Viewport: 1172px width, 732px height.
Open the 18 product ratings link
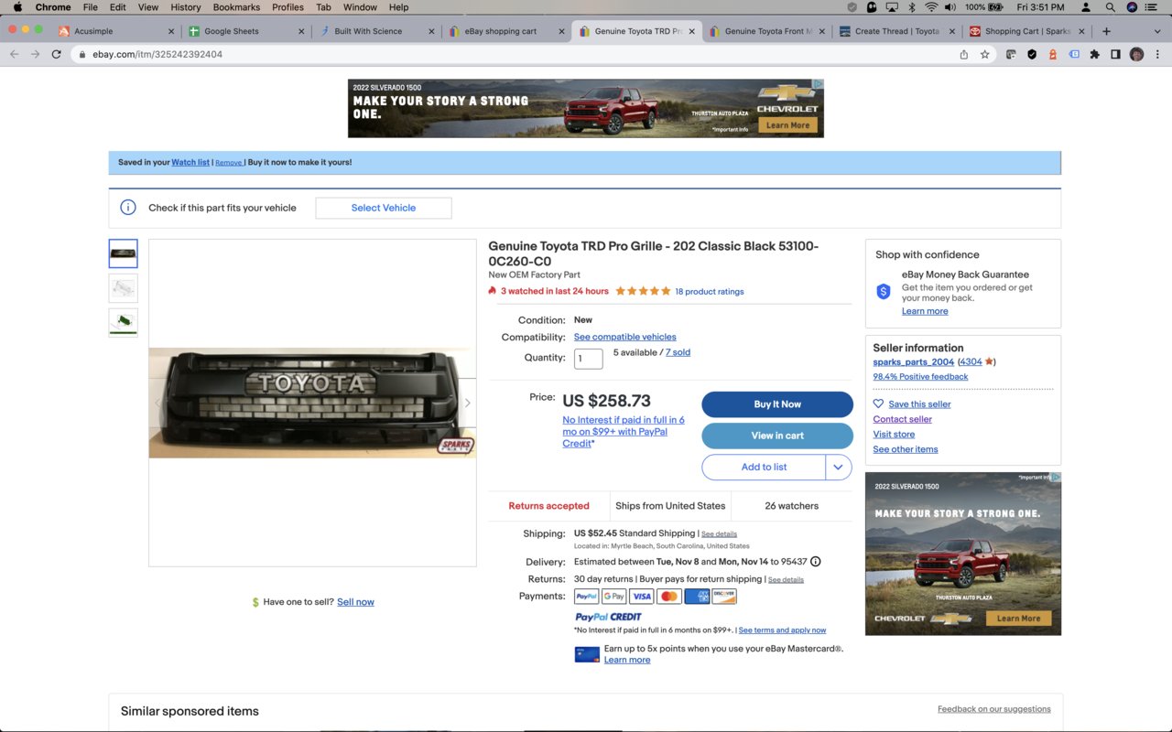710,292
